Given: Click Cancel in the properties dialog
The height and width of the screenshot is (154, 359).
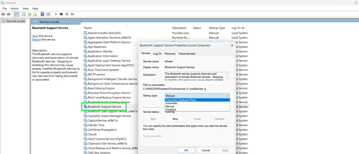Looking at the screenshot, I should pos(206,151).
